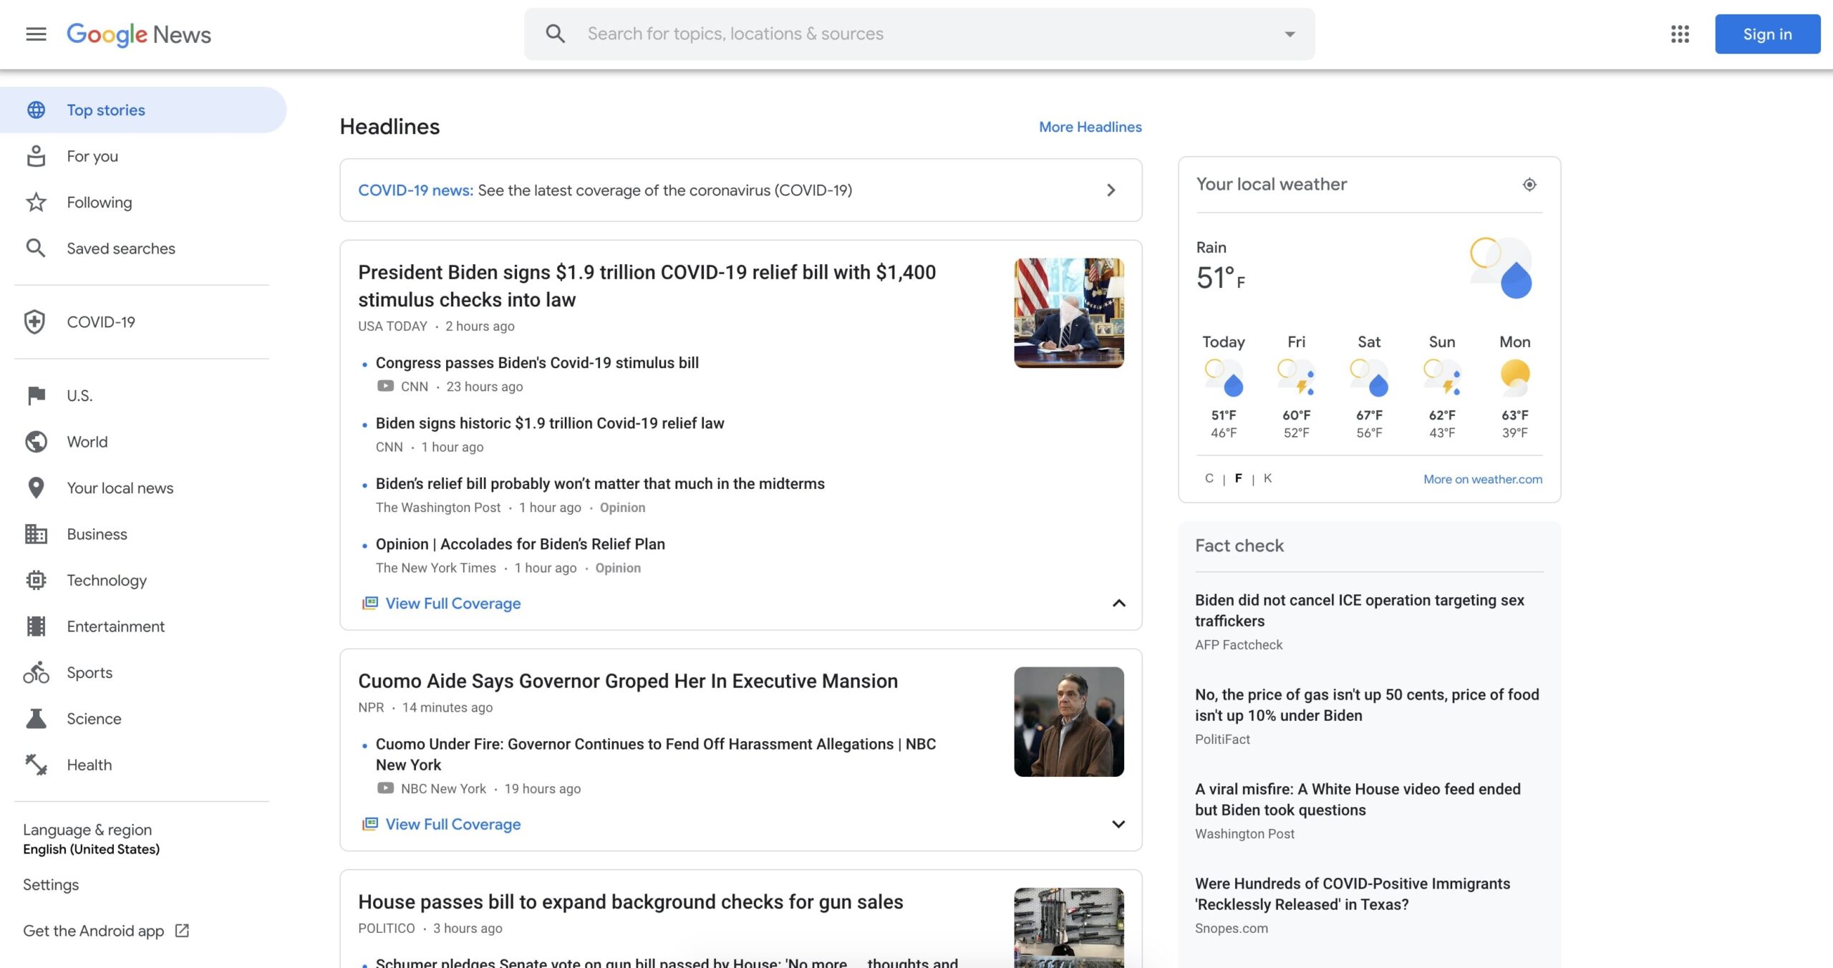Screen dimensions: 1833x968
Task: Open the Google apps grid
Action: (x=1679, y=34)
